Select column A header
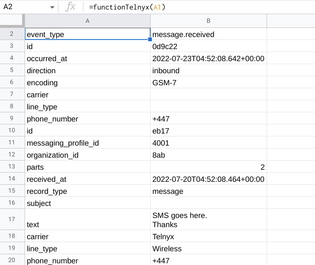Viewport: 315px width, 265px height. (x=87, y=21)
